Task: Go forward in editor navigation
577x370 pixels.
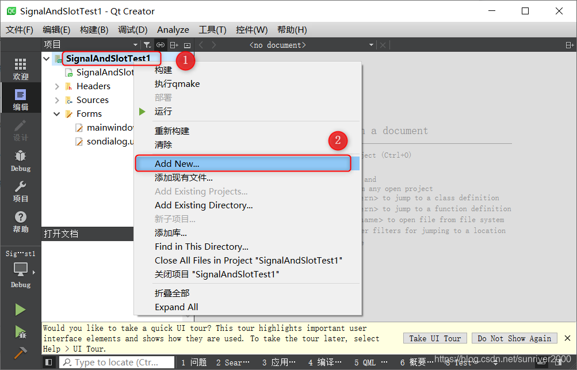Action: [x=214, y=45]
